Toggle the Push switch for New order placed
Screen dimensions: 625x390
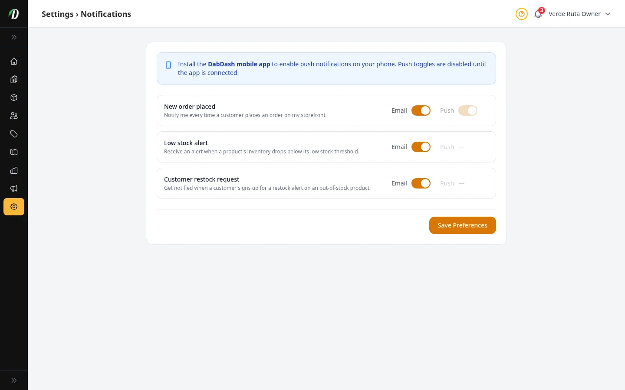[x=468, y=110]
